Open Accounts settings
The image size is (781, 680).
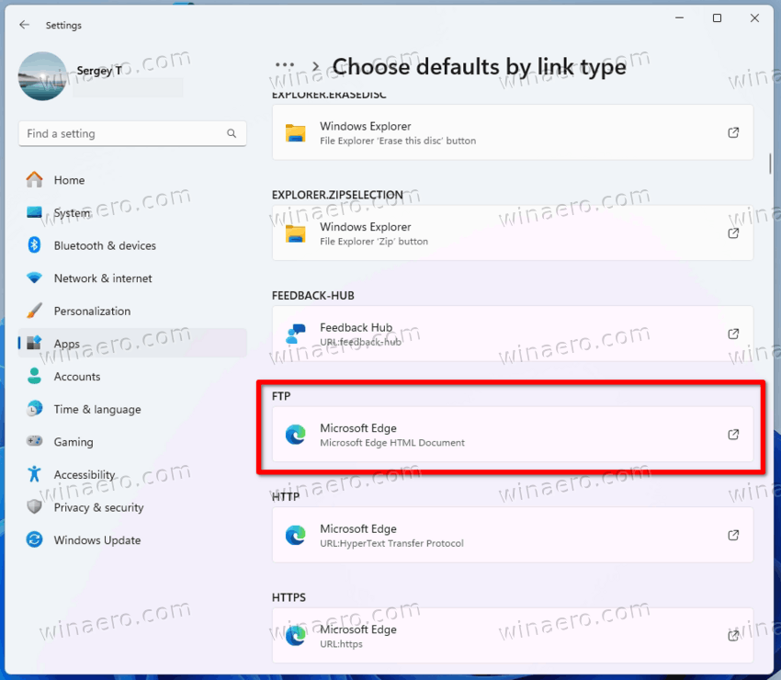coord(132,377)
